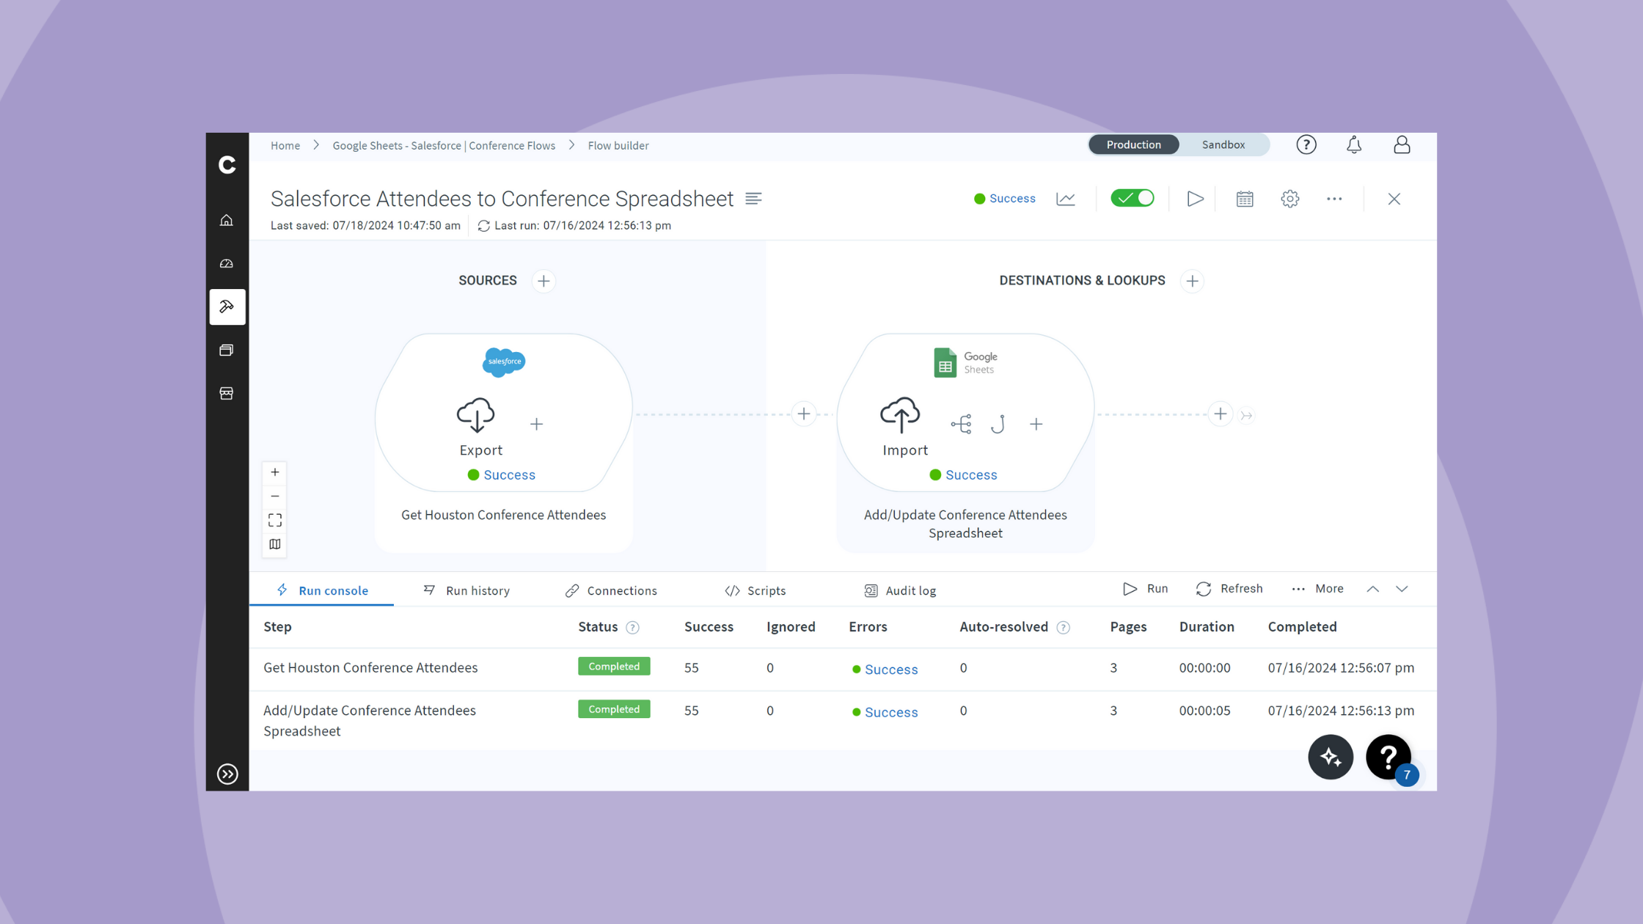Switch to Run history tab

(x=466, y=590)
